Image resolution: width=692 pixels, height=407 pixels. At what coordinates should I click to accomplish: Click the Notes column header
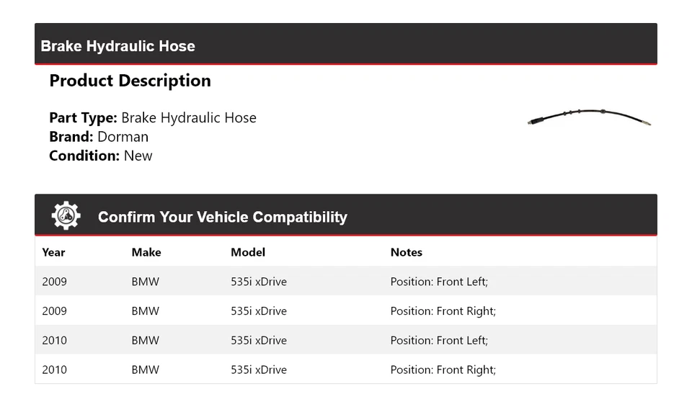(406, 252)
